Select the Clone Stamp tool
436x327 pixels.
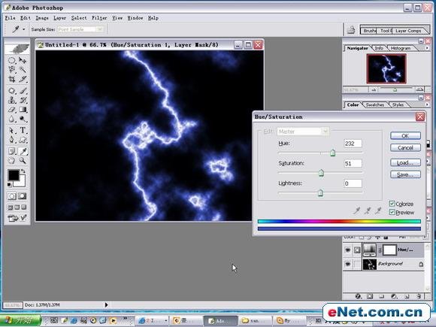12,100
